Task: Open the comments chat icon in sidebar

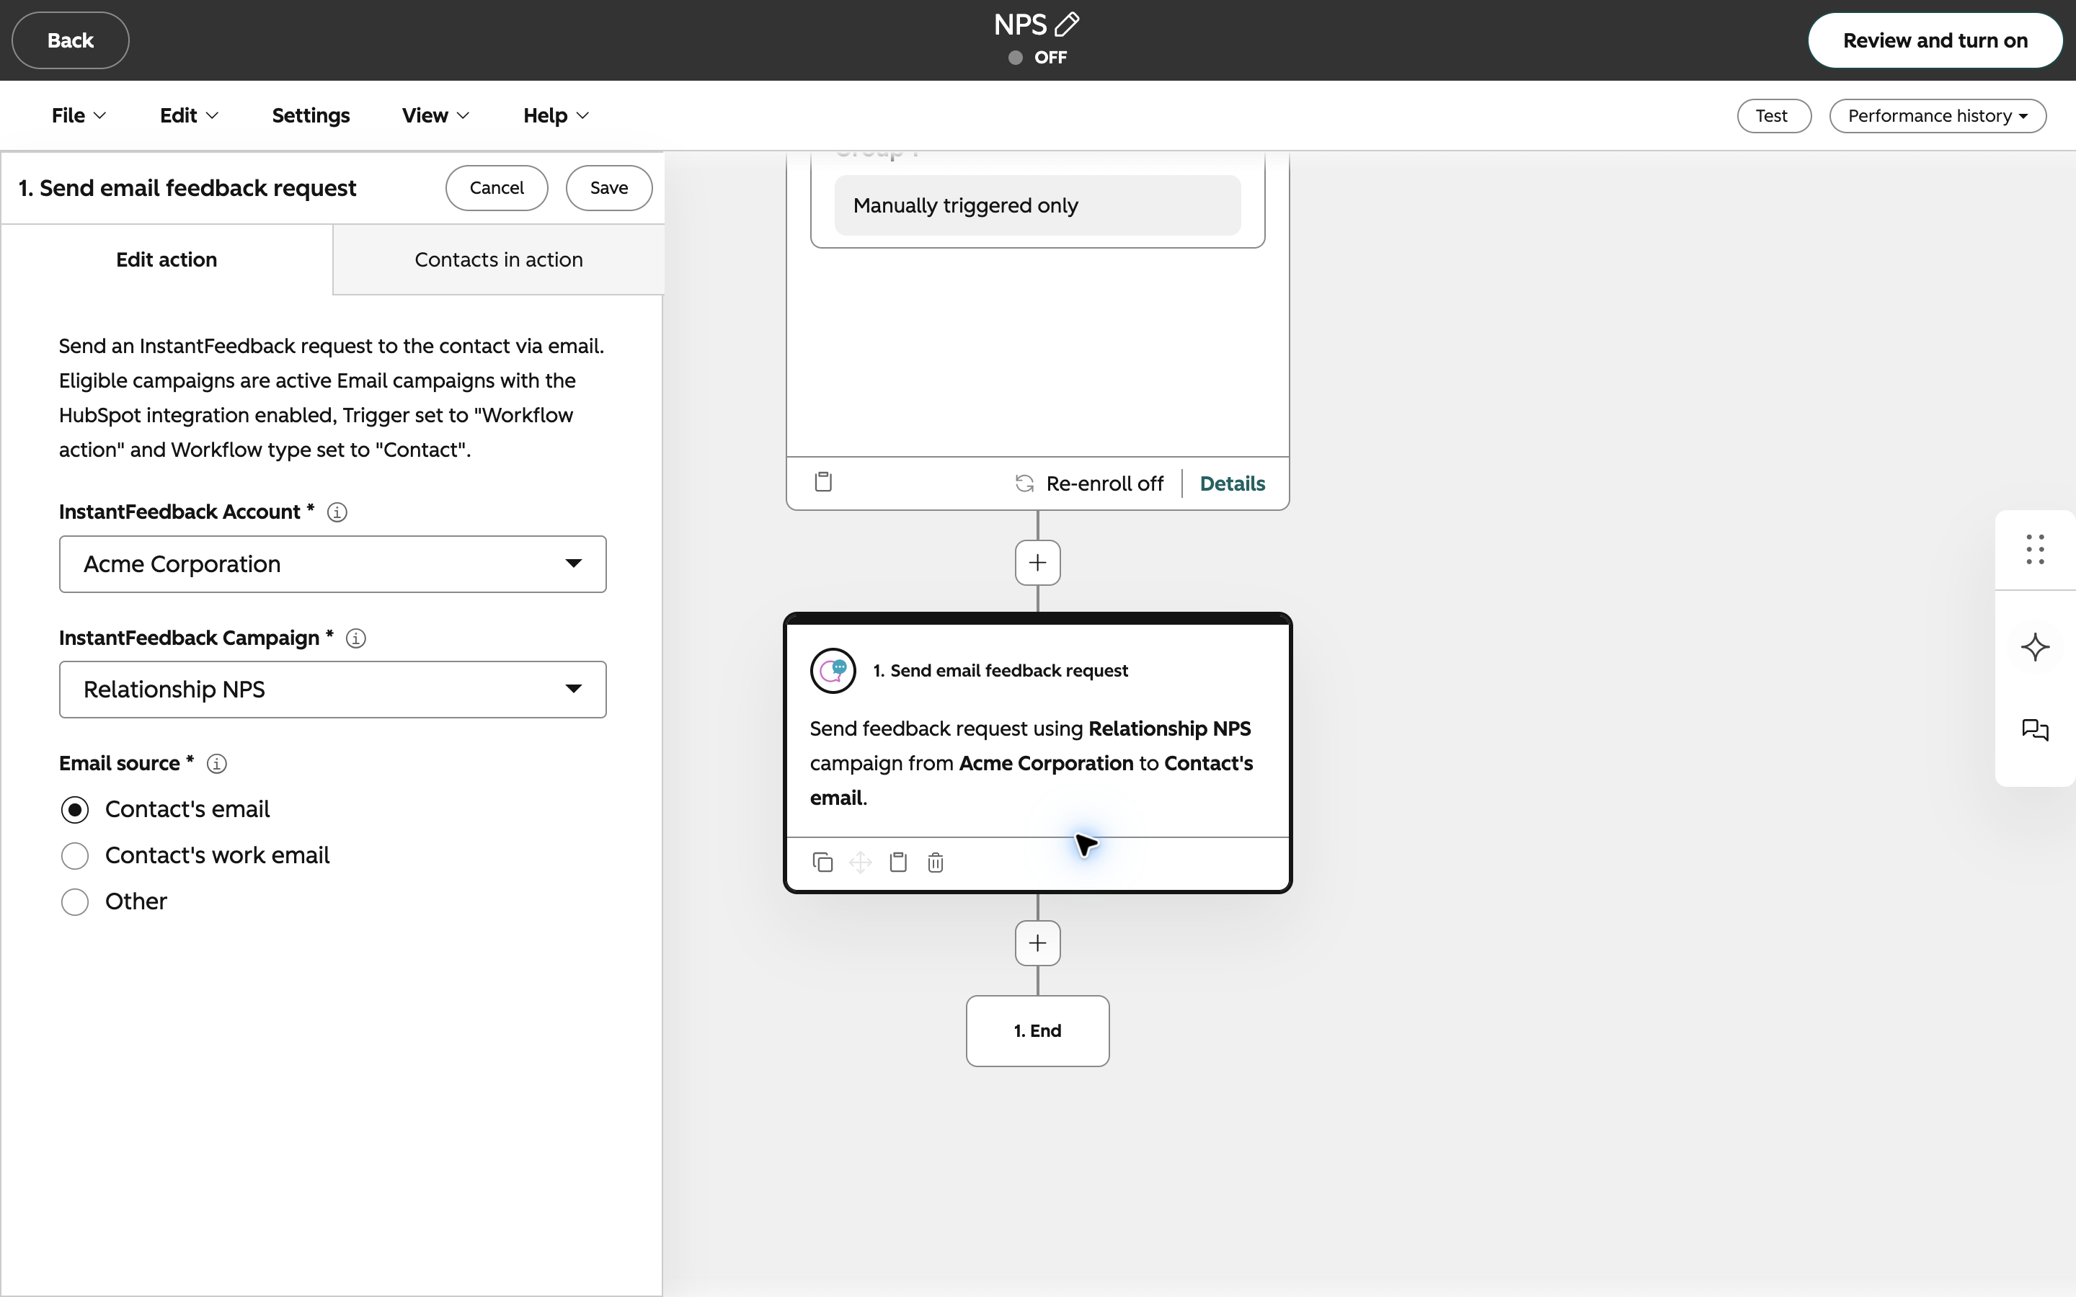Action: [x=2036, y=730]
